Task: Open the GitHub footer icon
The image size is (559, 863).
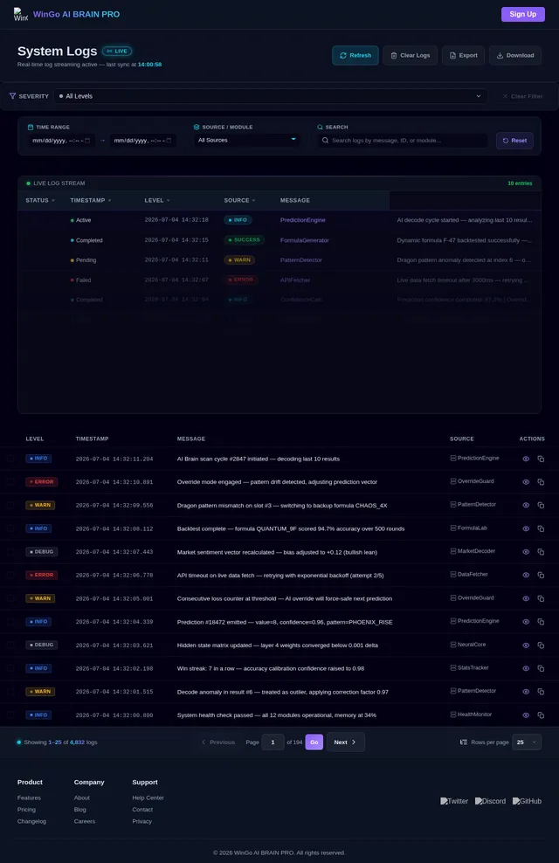Action: [527, 801]
